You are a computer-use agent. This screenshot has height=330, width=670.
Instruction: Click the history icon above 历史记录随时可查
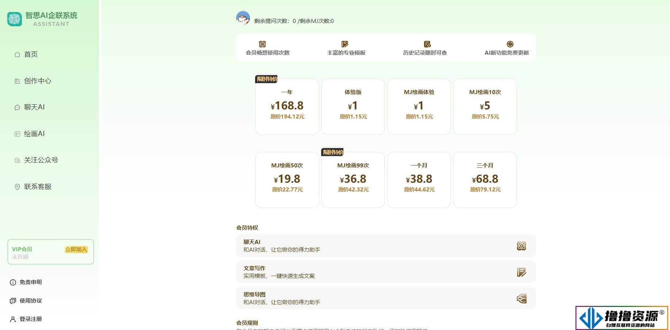click(427, 44)
